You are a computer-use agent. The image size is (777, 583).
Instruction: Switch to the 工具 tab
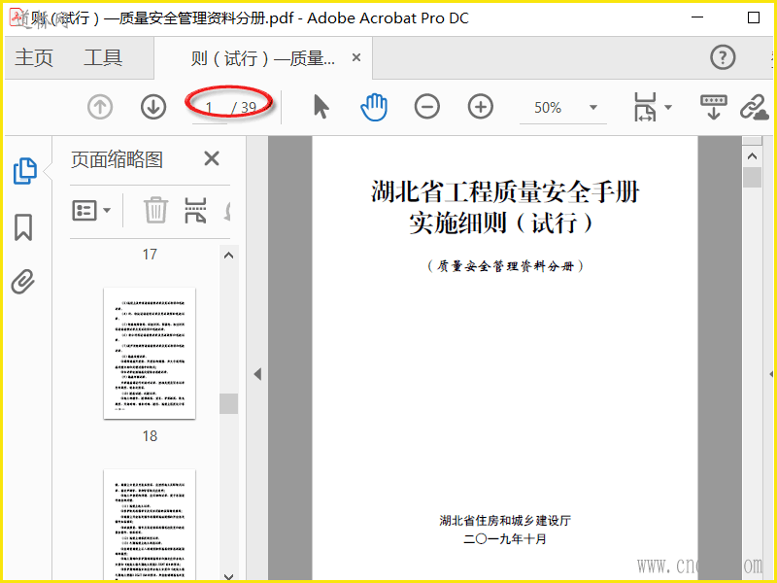tap(103, 57)
